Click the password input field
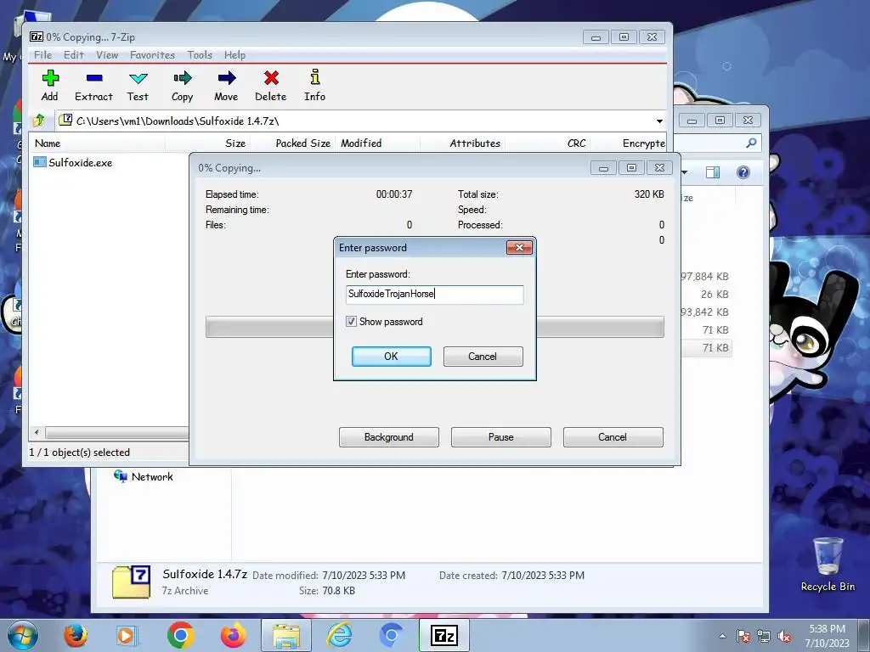This screenshot has width=870, height=652. coord(434,295)
